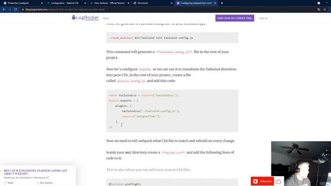Open a new browser tab
The image size is (331, 186).
[x=222, y=3]
